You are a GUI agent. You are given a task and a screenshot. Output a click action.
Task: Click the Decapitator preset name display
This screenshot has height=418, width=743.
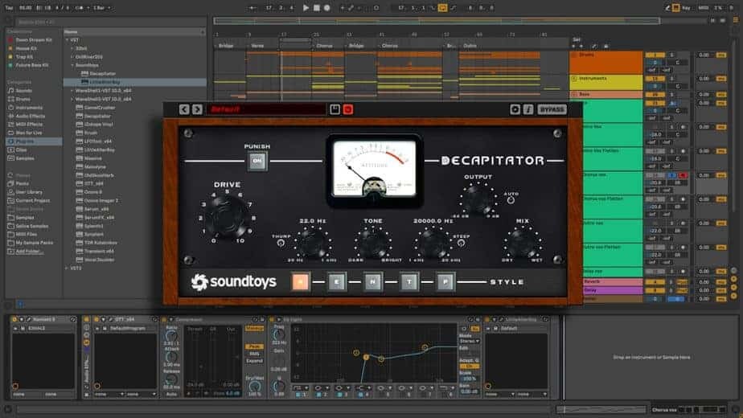pyautogui.click(x=266, y=109)
